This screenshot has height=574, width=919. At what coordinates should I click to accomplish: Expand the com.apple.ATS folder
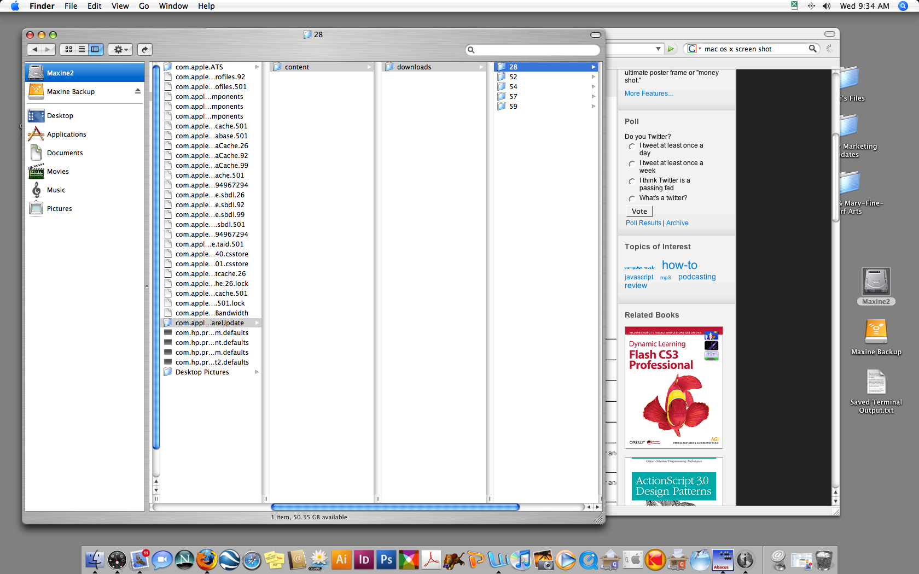click(x=257, y=67)
